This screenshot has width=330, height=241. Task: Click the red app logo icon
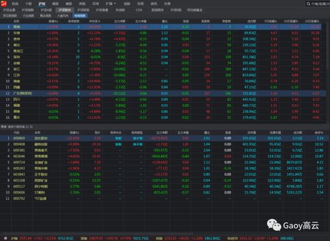click(4, 3)
